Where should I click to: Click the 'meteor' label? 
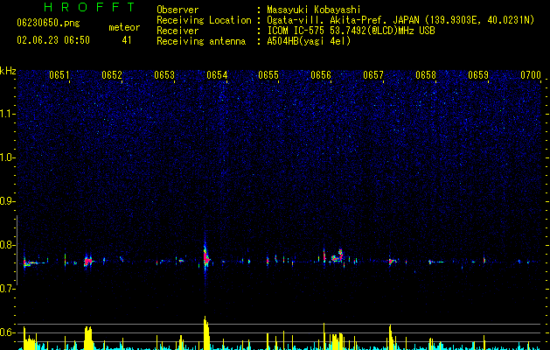coord(124,27)
